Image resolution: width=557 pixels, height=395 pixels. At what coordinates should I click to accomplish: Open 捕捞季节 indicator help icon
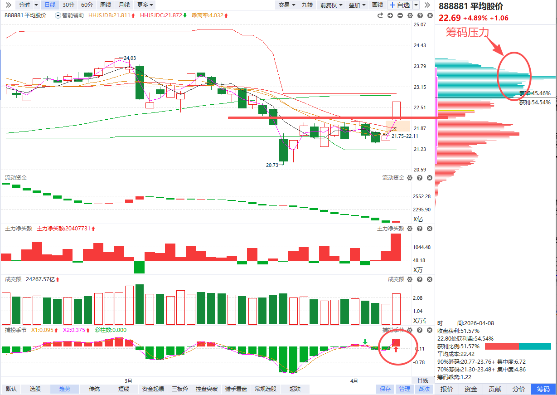420,330
